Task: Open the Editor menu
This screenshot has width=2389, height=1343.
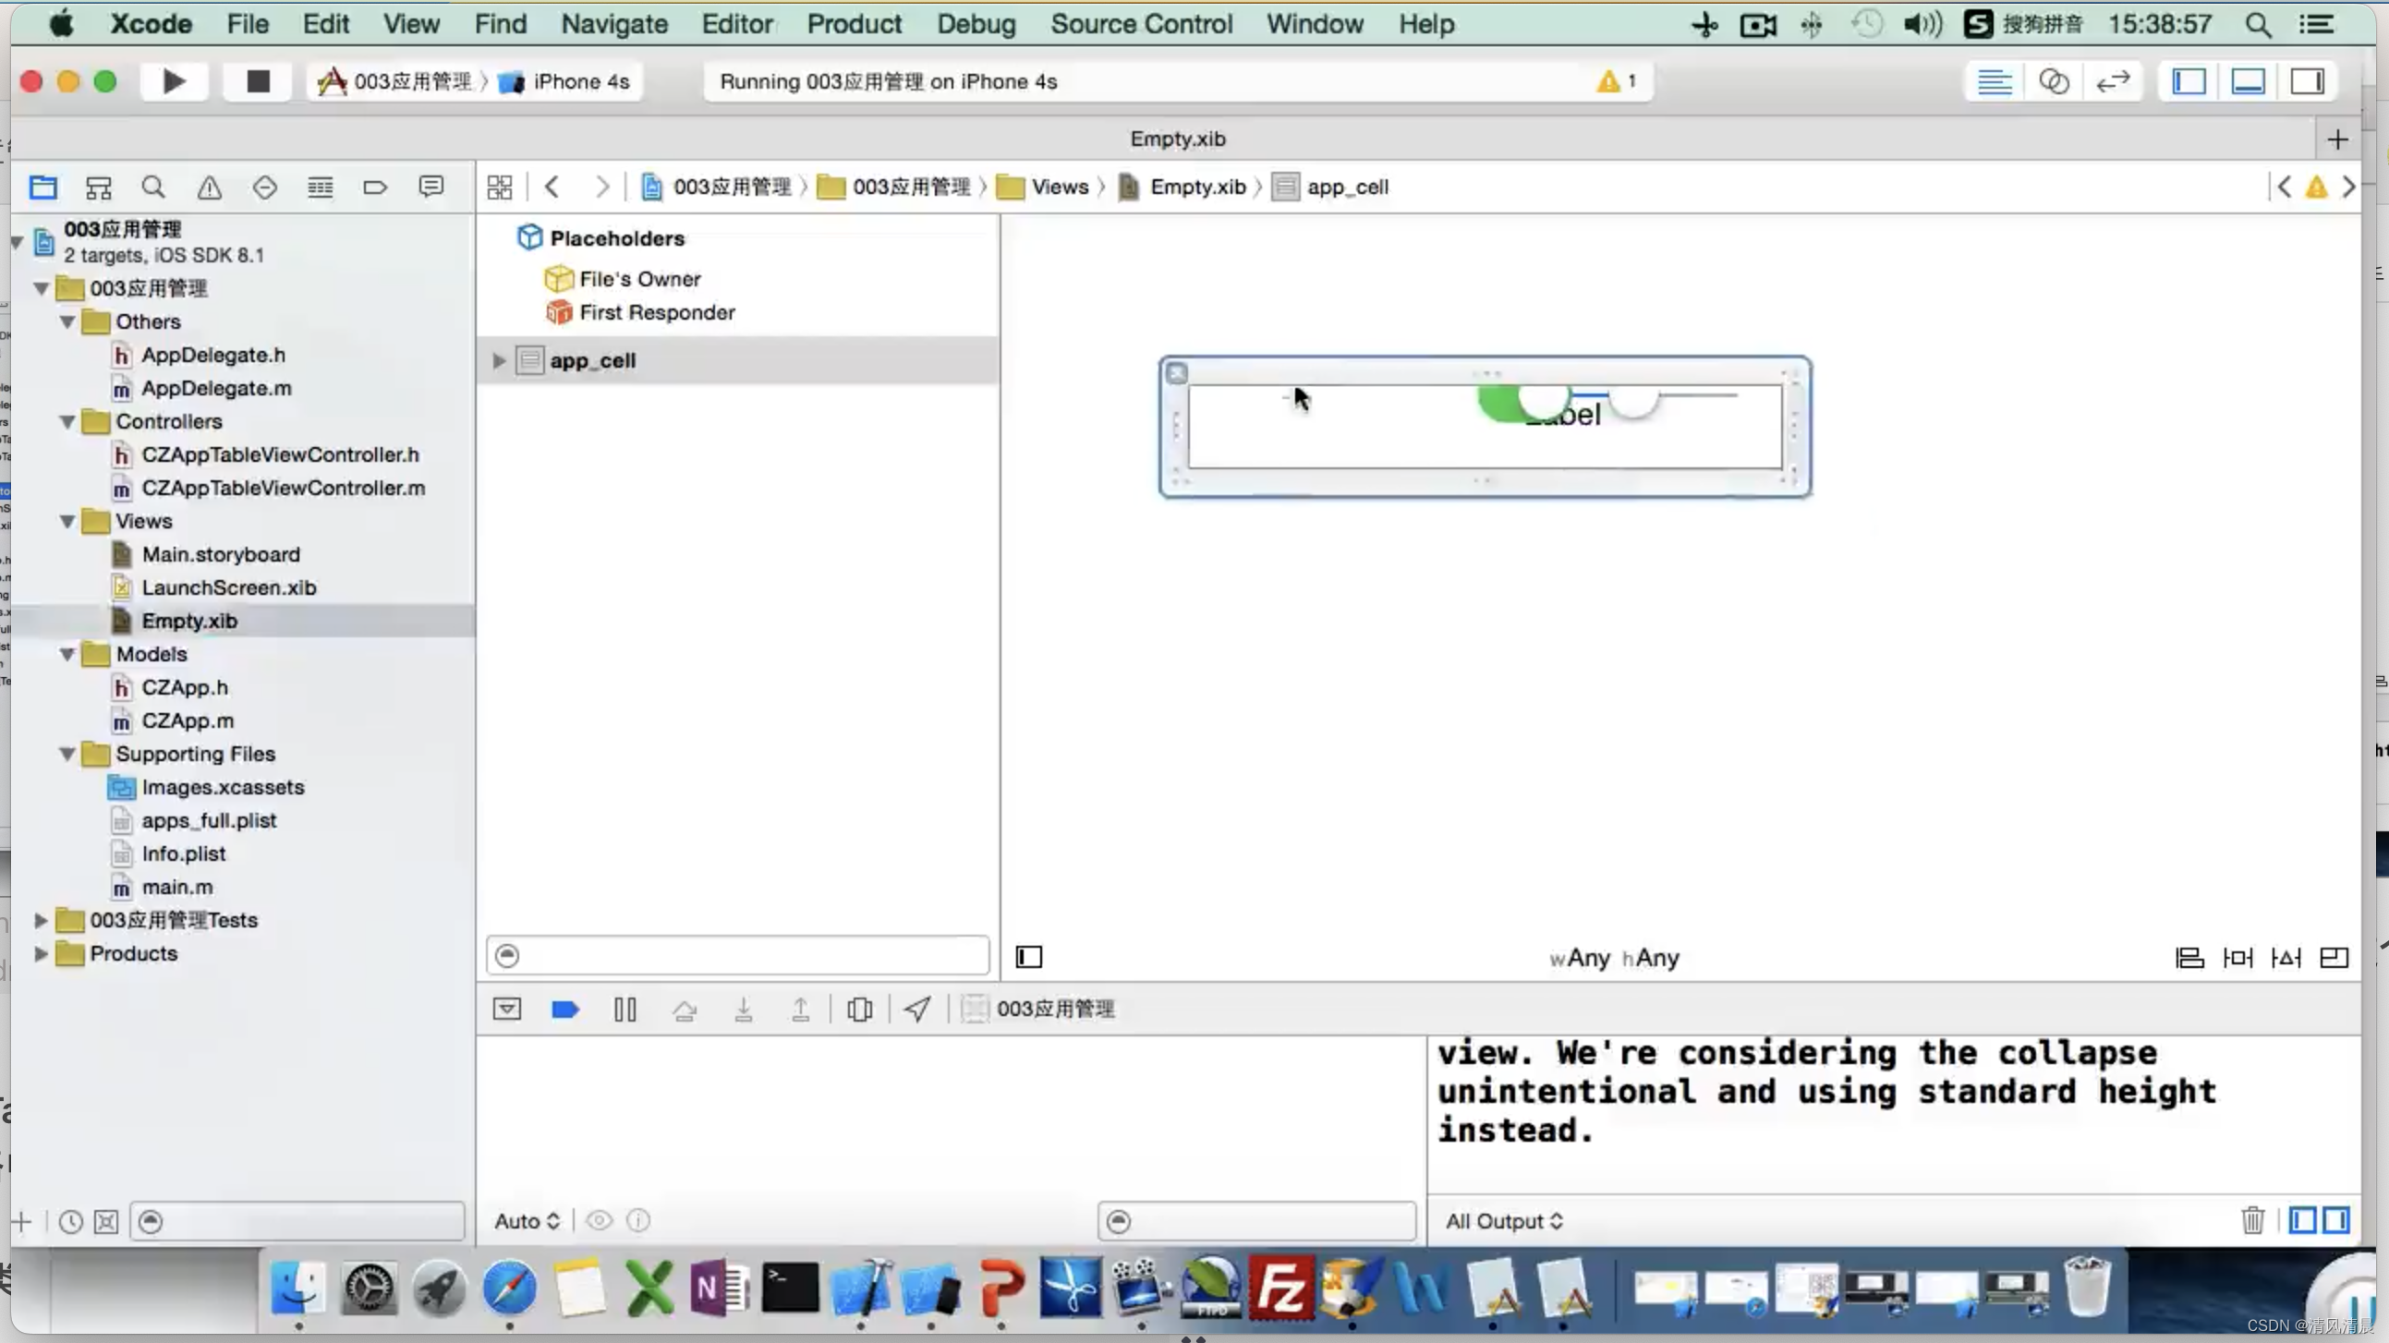Action: [737, 24]
